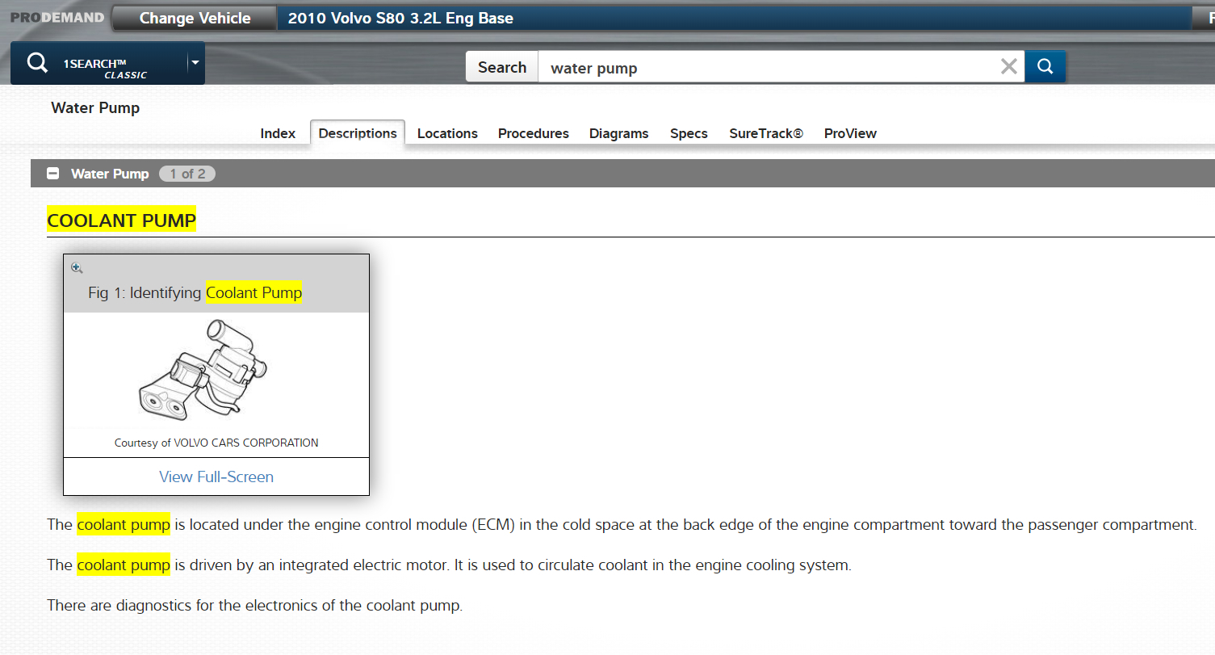The height and width of the screenshot is (655, 1215).
Task: Click the 1Search magnifying glass icon
Action: (37, 63)
